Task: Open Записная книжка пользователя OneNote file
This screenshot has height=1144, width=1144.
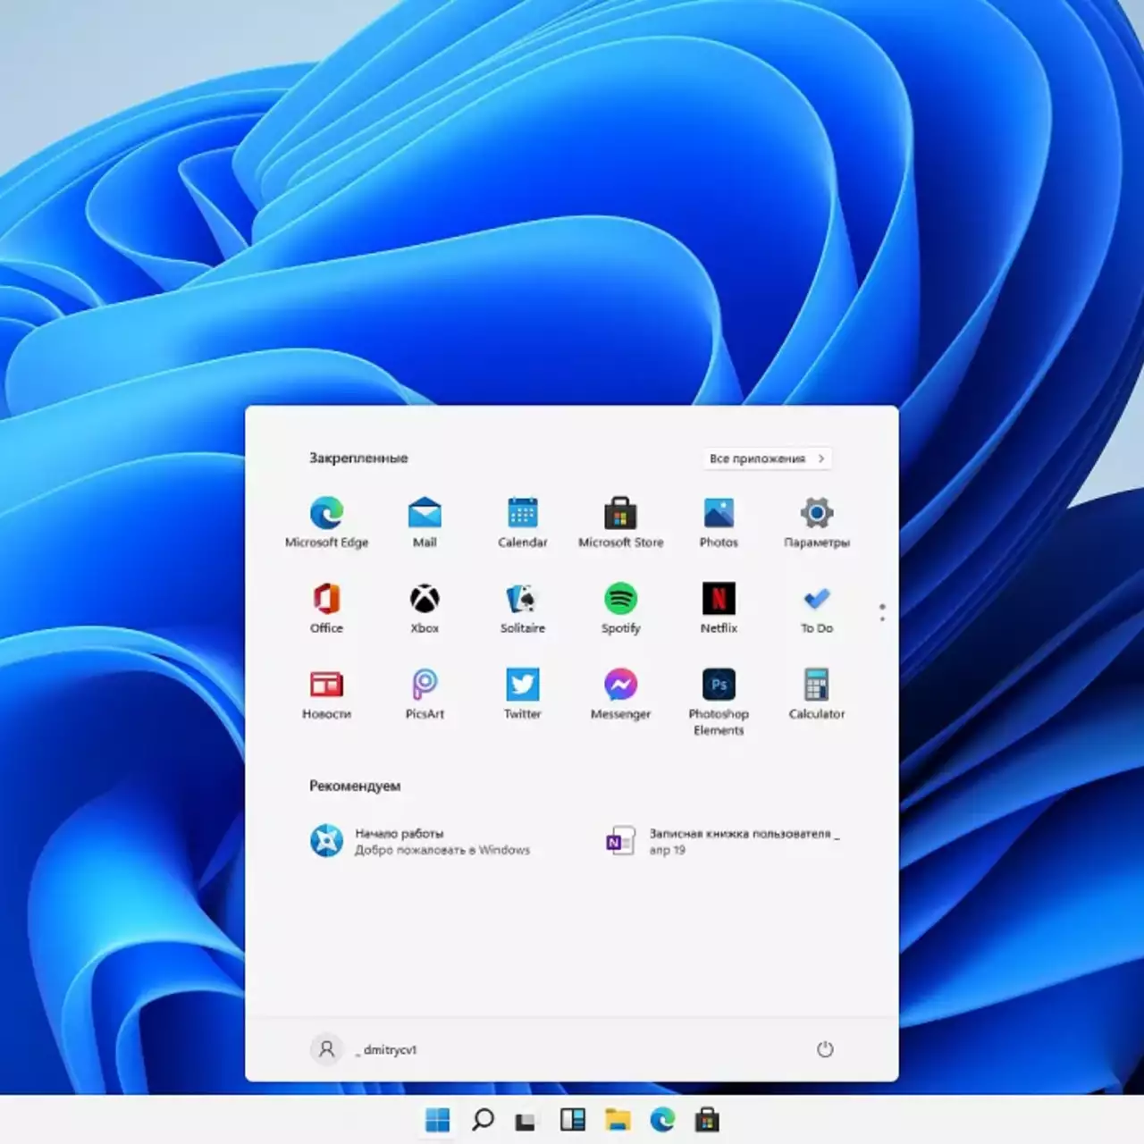Action: tap(723, 841)
